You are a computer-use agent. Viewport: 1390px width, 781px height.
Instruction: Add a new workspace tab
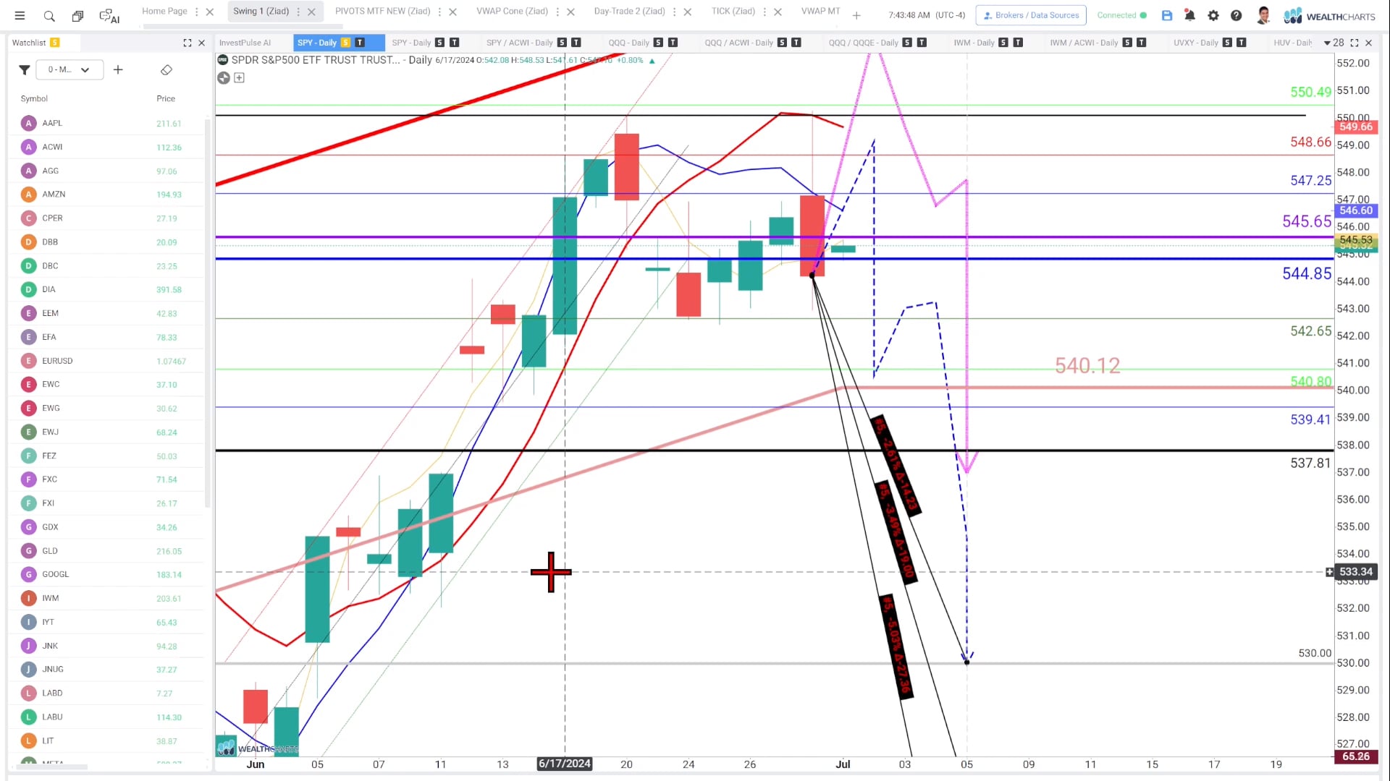point(856,15)
